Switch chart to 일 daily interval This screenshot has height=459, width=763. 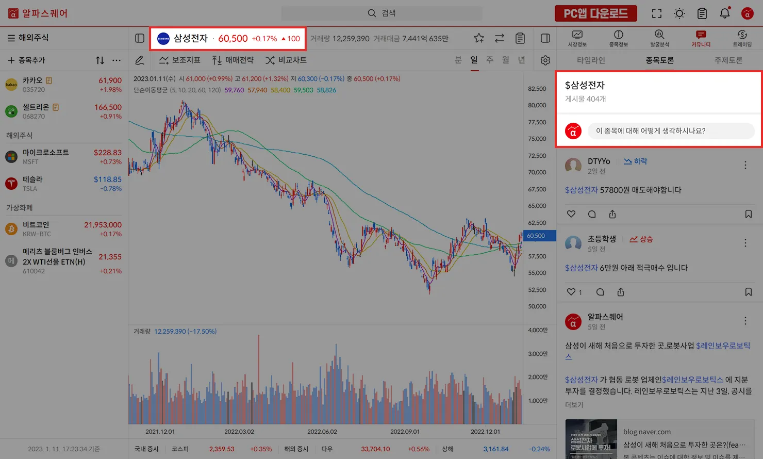click(x=474, y=60)
